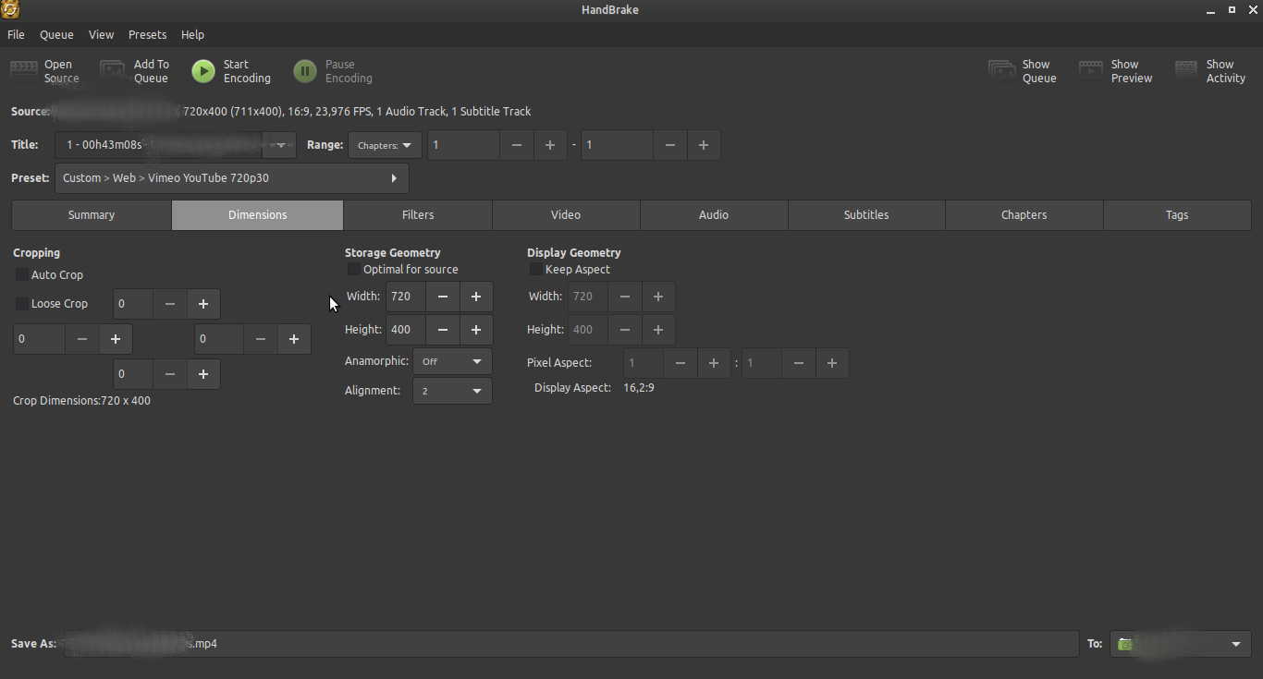
Task: Click the Open Source film icon
Action: [x=24, y=71]
